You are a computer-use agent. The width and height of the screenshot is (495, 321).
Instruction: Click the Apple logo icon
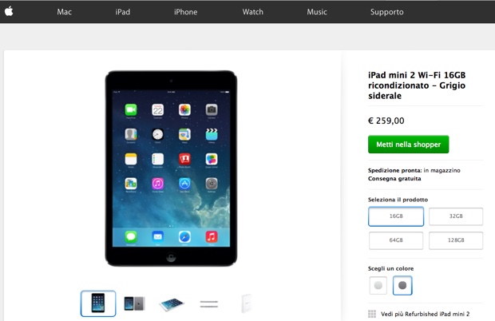click(x=9, y=11)
